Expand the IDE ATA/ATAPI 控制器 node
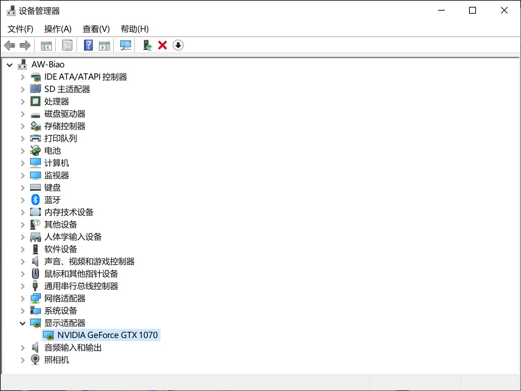This screenshot has height=391, width=521. pyautogui.click(x=23, y=77)
